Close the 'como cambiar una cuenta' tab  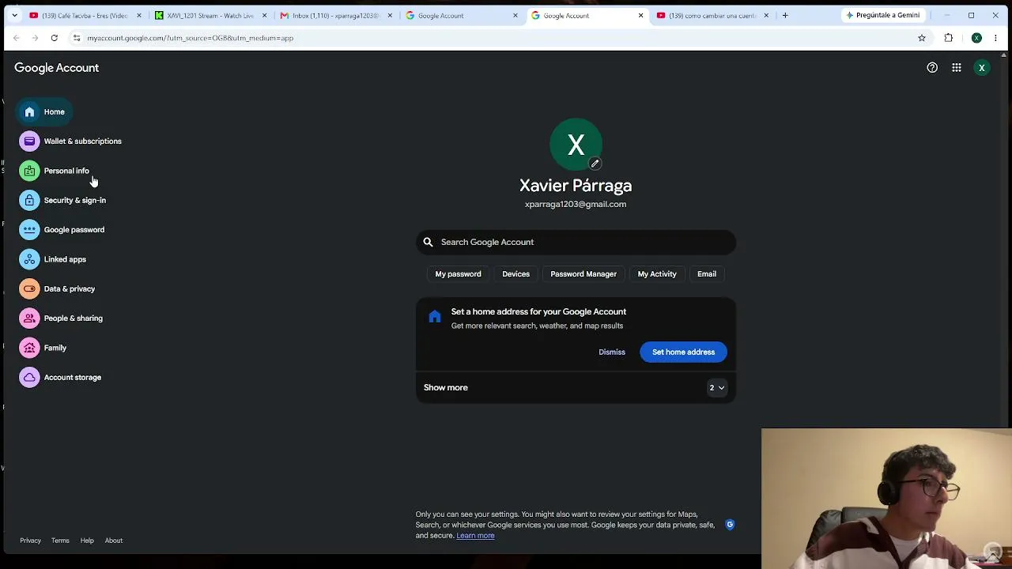[x=766, y=15]
